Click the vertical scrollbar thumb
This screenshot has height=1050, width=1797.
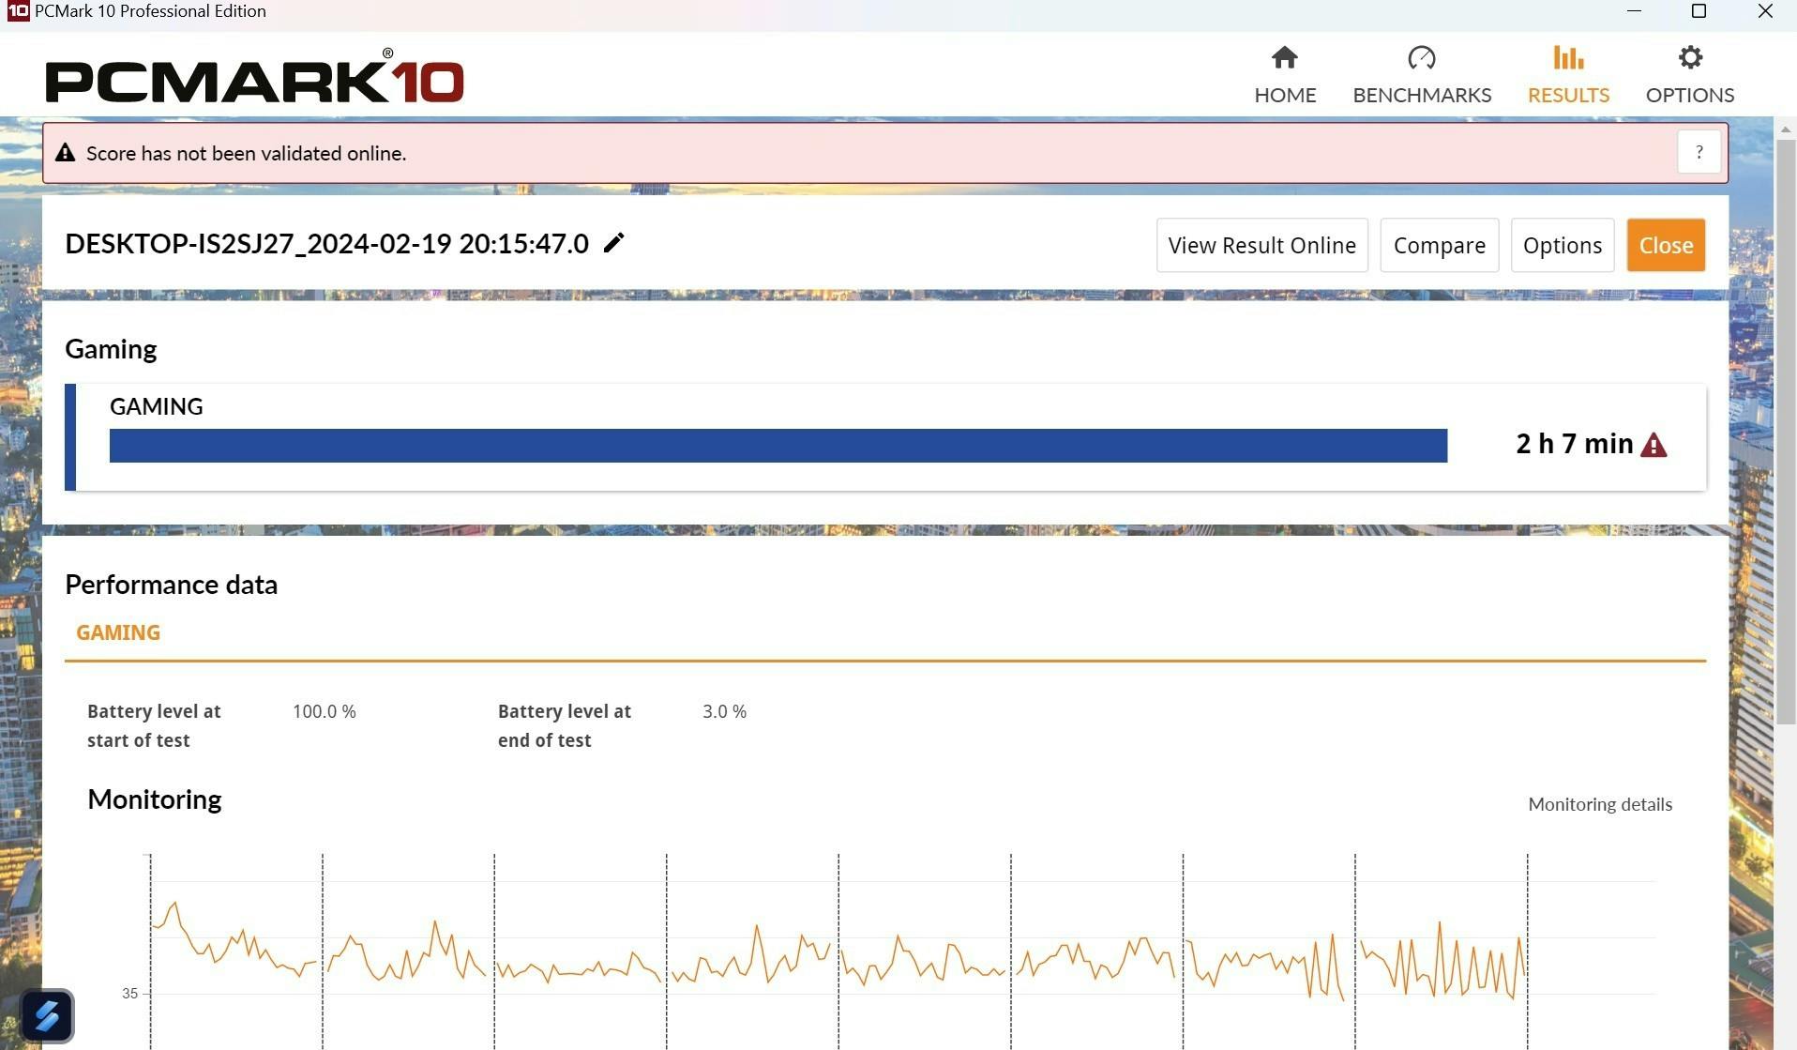click(1785, 432)
